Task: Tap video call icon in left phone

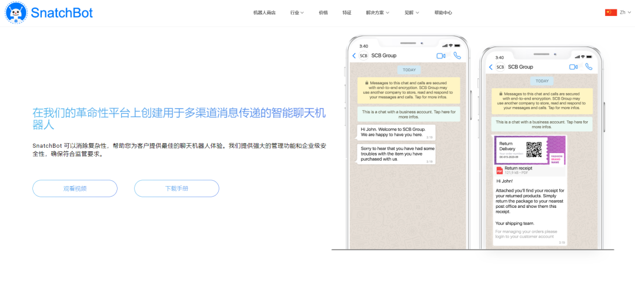Action: [x=441, y=56]
